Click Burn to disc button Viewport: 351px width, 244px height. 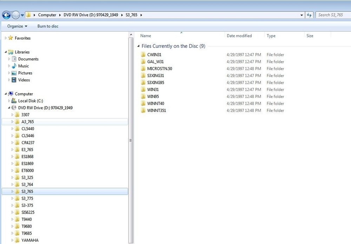point(48,26)
